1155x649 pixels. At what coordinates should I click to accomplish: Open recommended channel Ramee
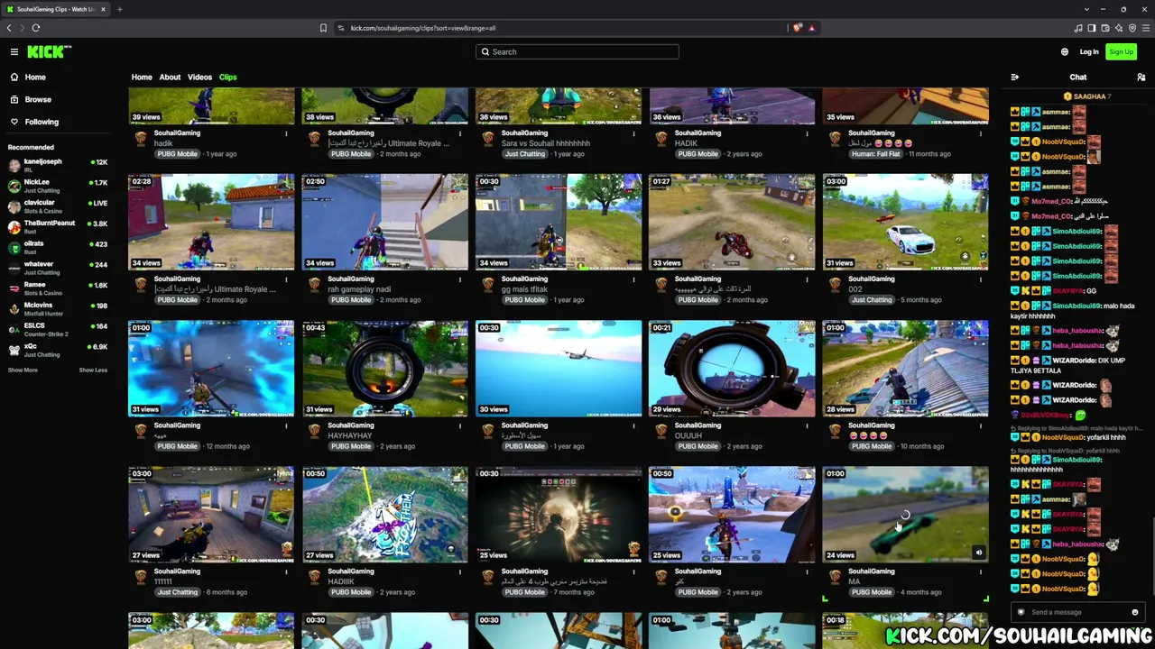(x=57, y=288)
